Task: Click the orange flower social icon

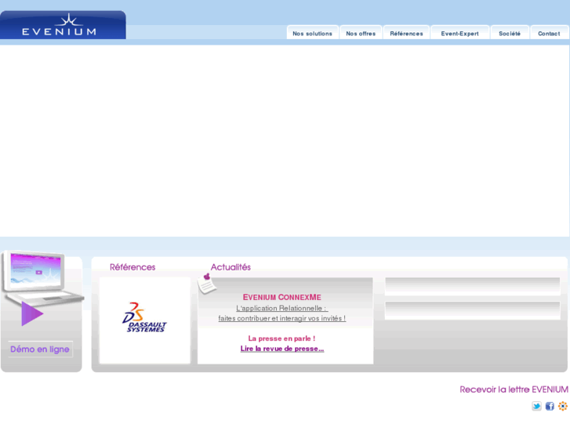Action: pyautogui.click(x=563, y=406)
